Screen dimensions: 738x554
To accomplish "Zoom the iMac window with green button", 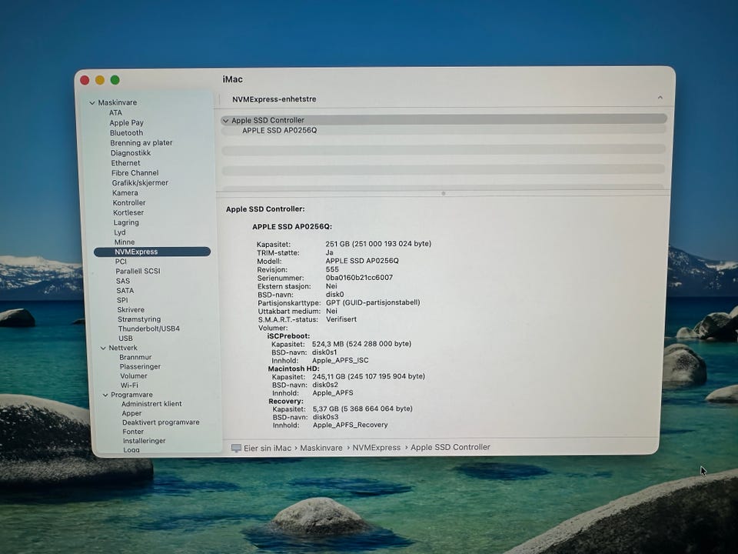I will coord(115,80).
